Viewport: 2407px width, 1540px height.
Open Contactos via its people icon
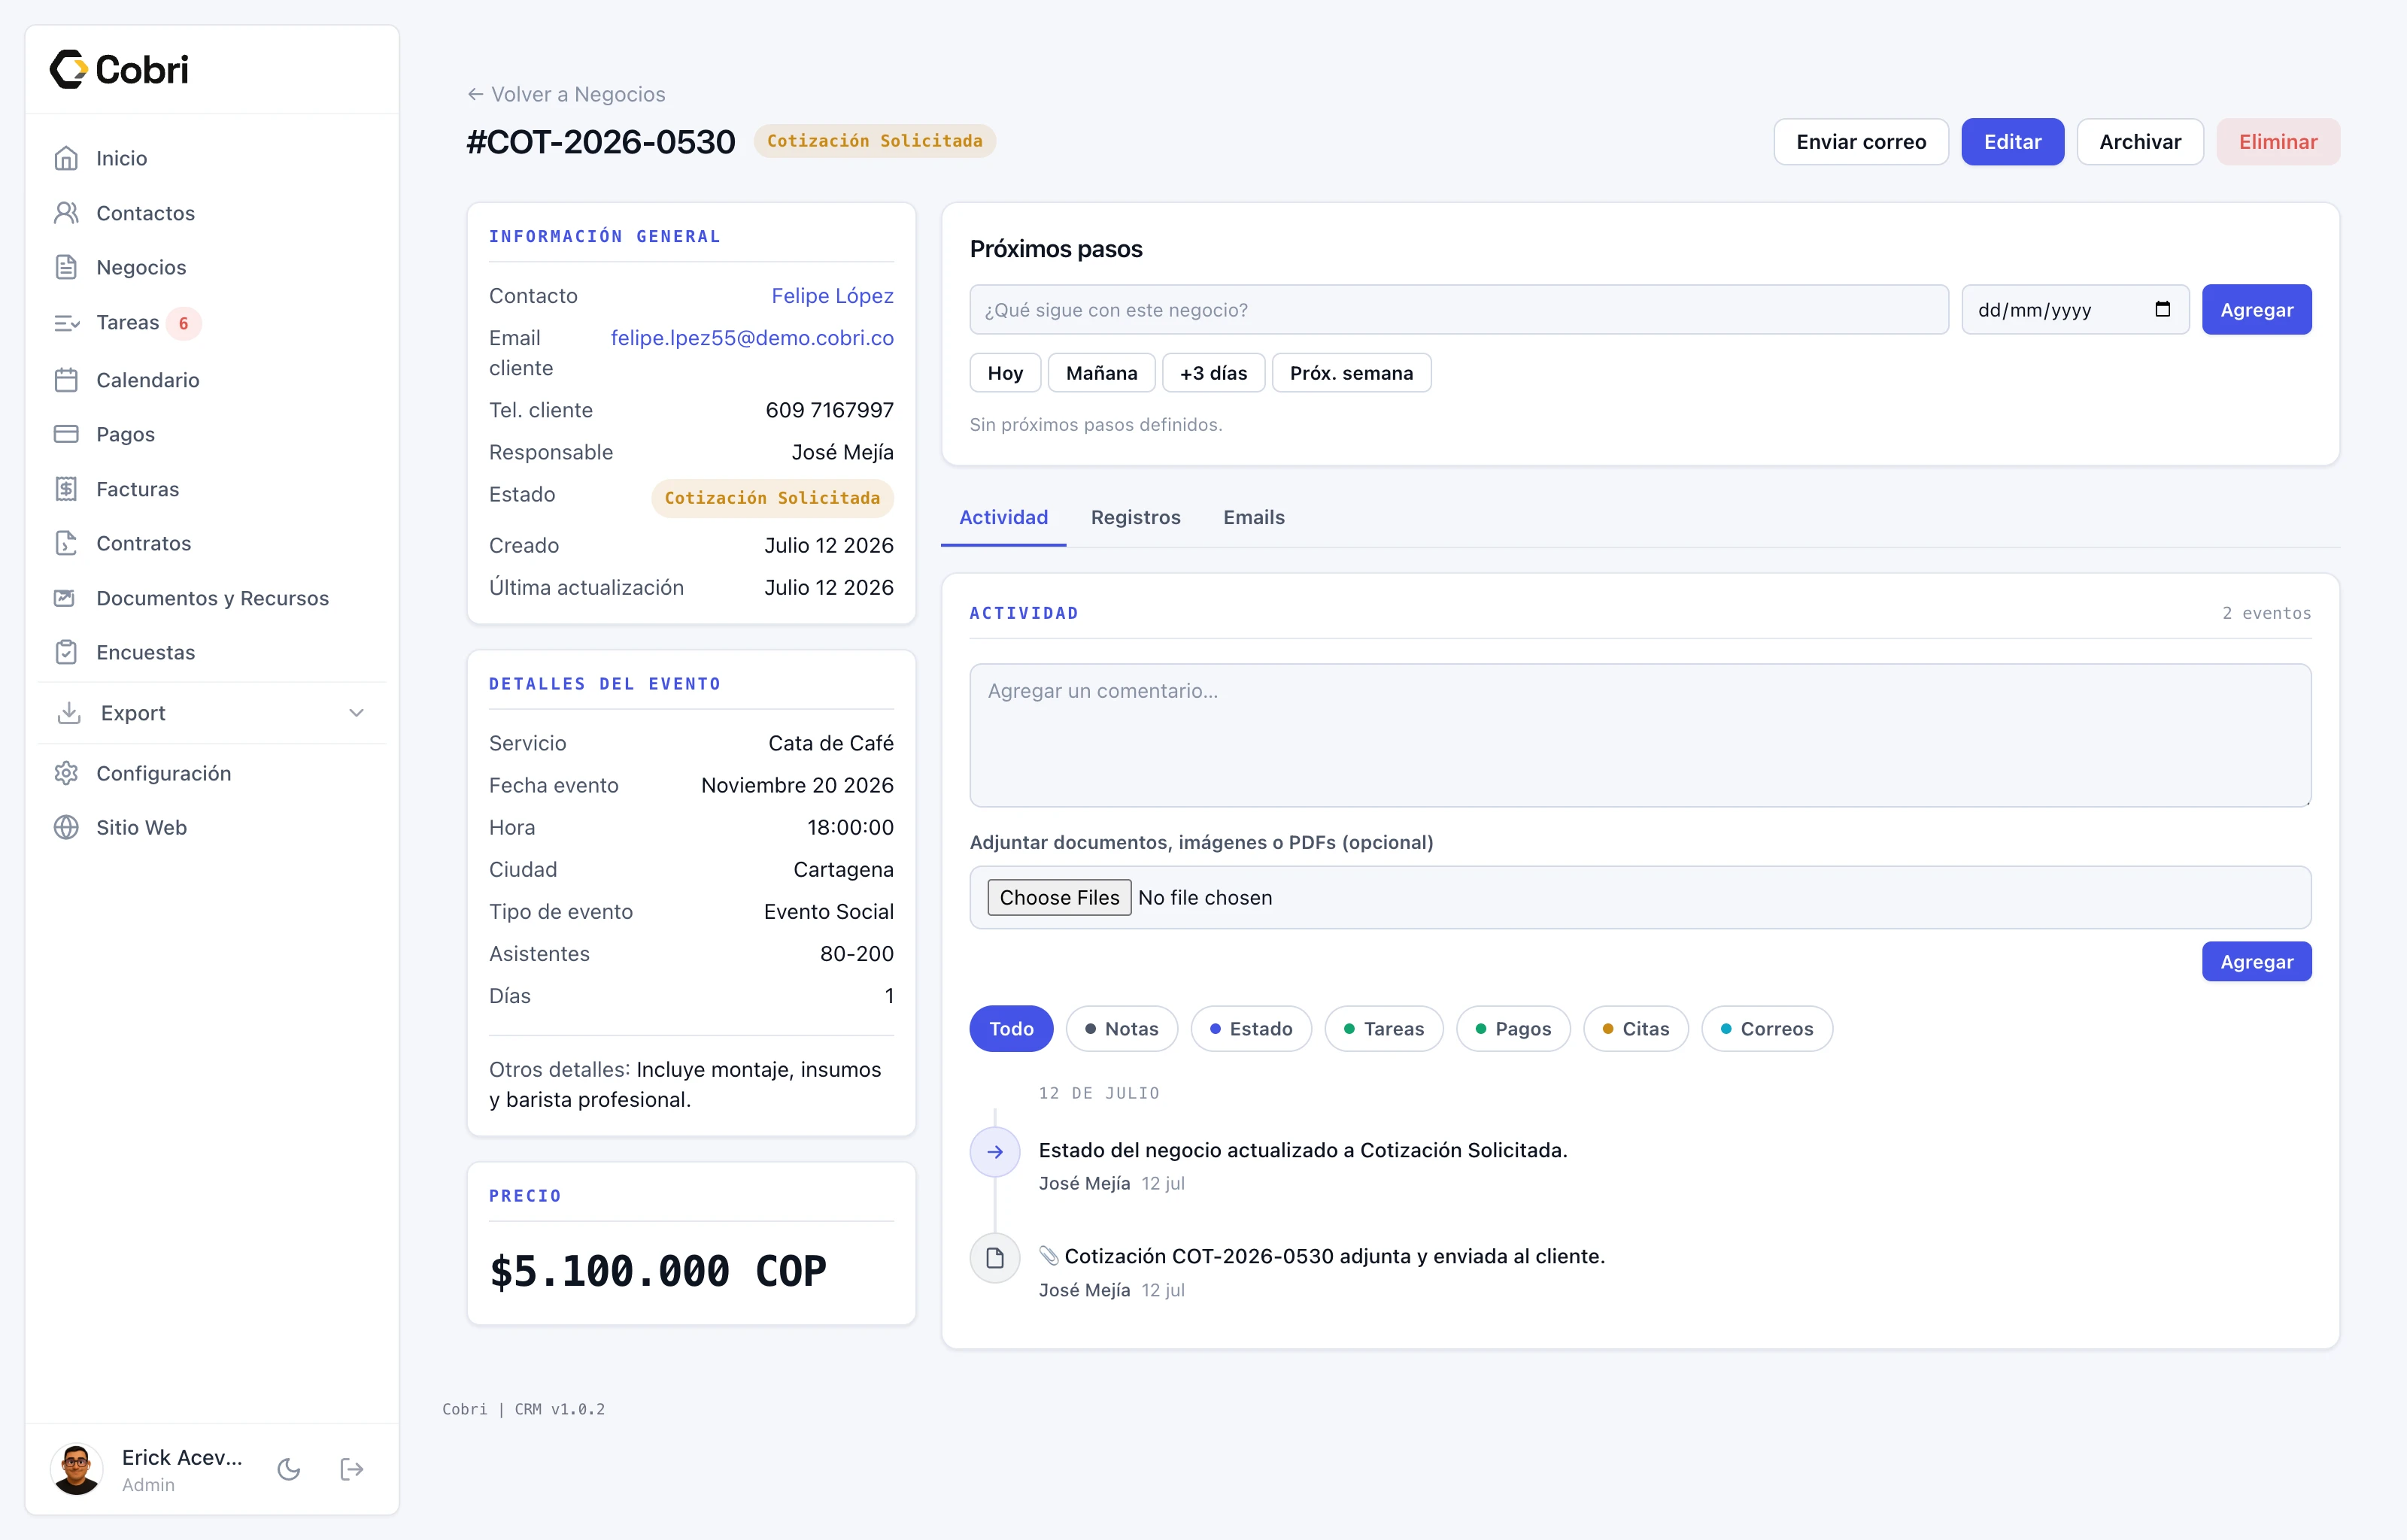pos(66,213)
